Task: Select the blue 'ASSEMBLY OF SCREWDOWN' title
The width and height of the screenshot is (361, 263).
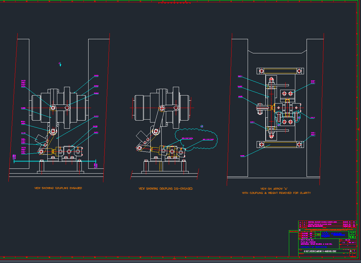Action: click(x=314, y=247)
